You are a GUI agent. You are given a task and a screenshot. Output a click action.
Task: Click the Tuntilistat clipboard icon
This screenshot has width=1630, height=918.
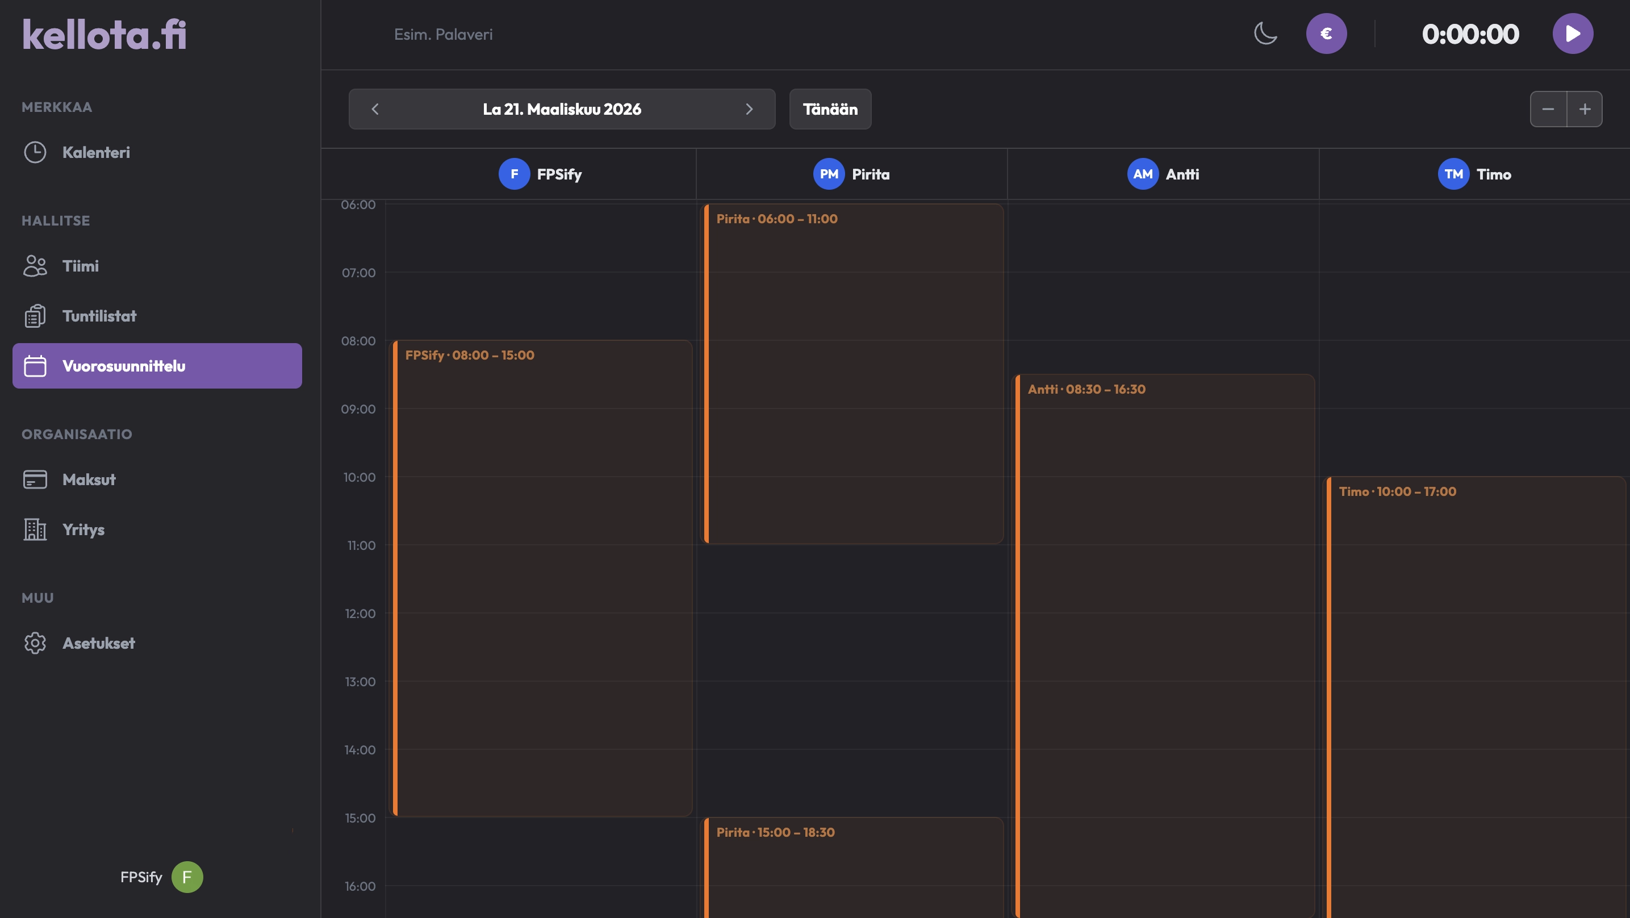coord(35,316)
